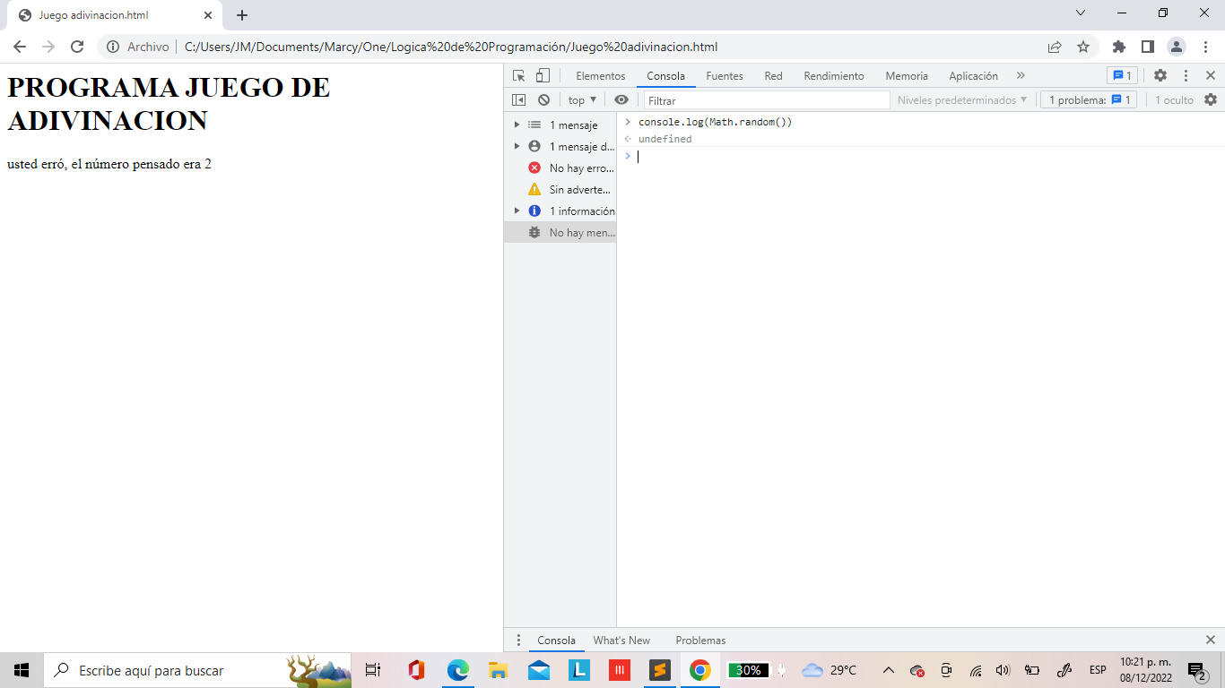This screenshot has width=1225, height=688.
Task: Open the DevTools three-dot customize menu
Action: 1186,76
